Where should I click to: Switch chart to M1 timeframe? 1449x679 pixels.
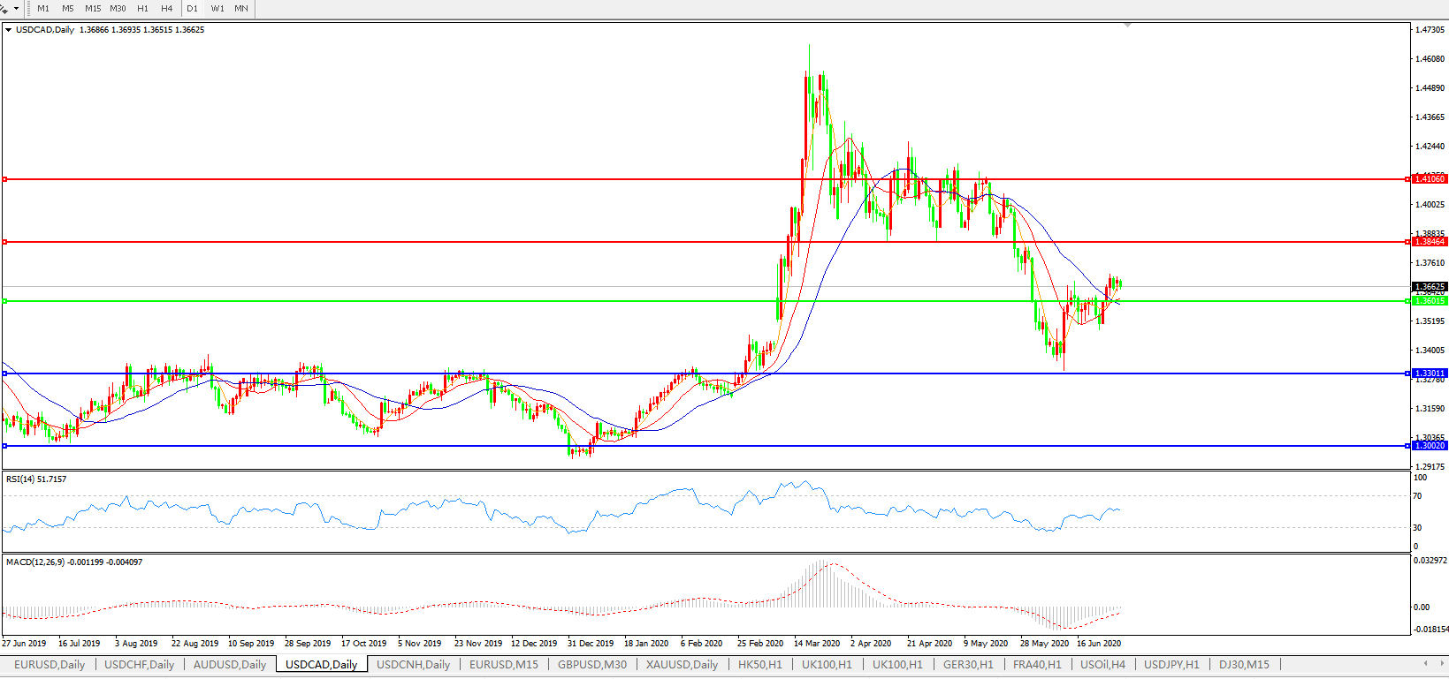click(43, 9)
